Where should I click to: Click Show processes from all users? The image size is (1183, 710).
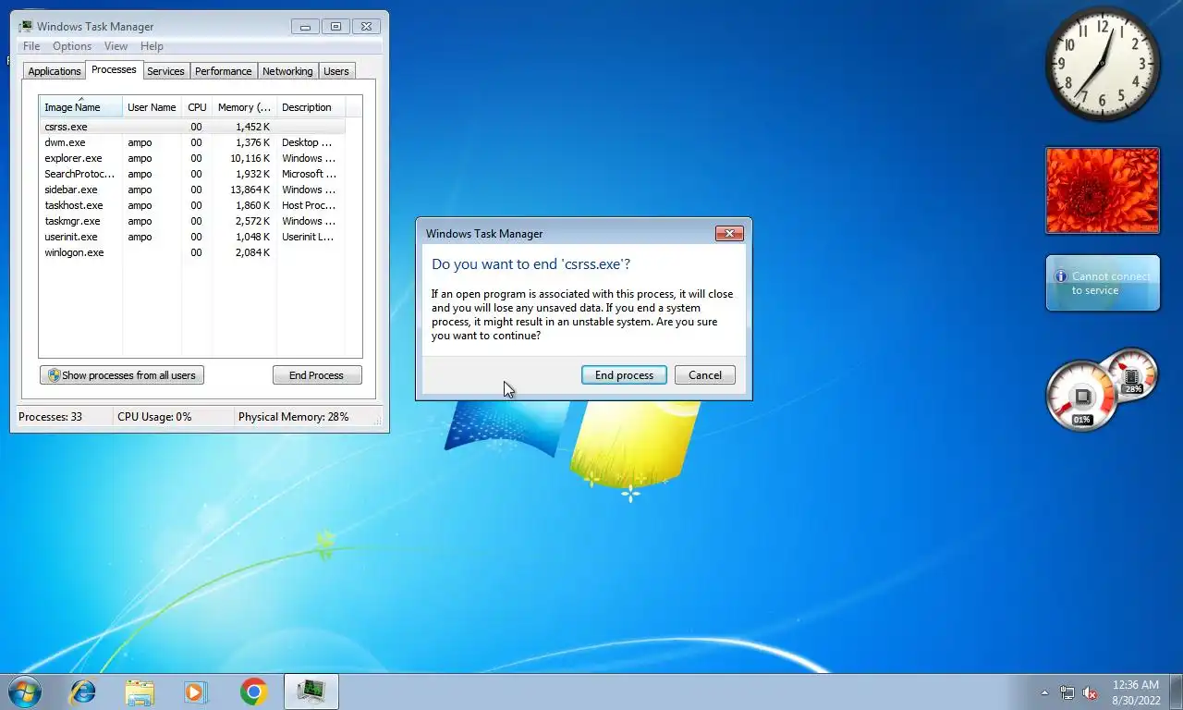[122, 375]
